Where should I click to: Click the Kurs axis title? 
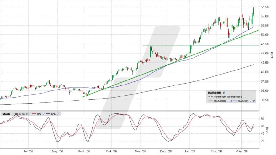coord(271,55)
